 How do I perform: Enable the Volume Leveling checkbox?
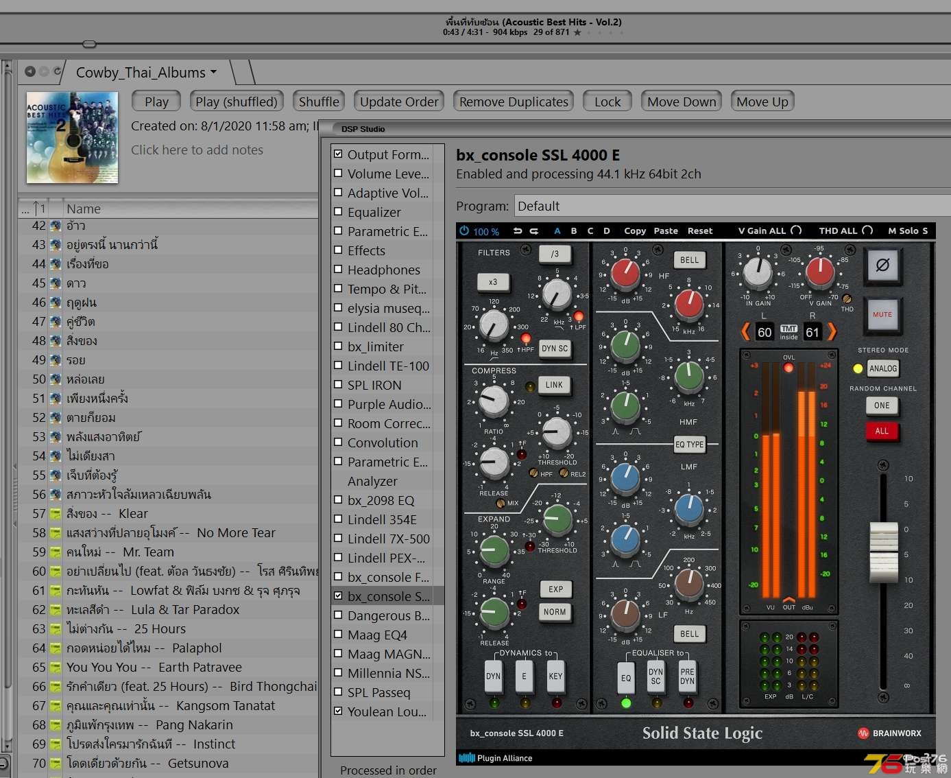(338, 173)
